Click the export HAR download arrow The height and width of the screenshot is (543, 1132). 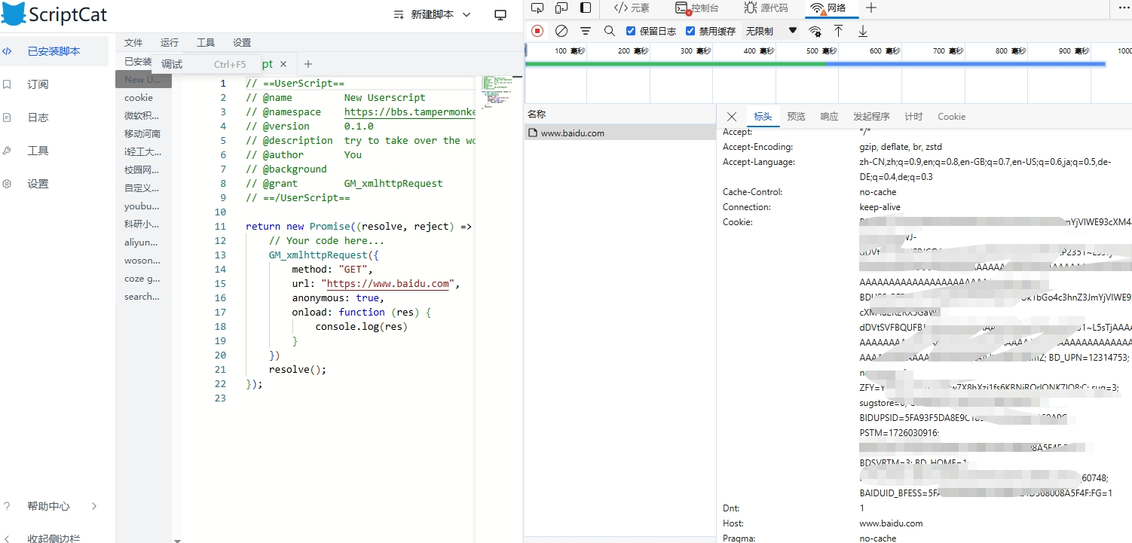(x=863, y=31)
